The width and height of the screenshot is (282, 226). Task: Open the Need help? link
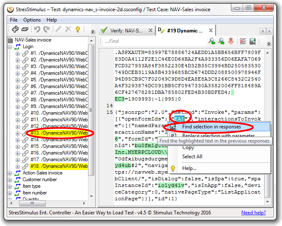tap(253, 213)
